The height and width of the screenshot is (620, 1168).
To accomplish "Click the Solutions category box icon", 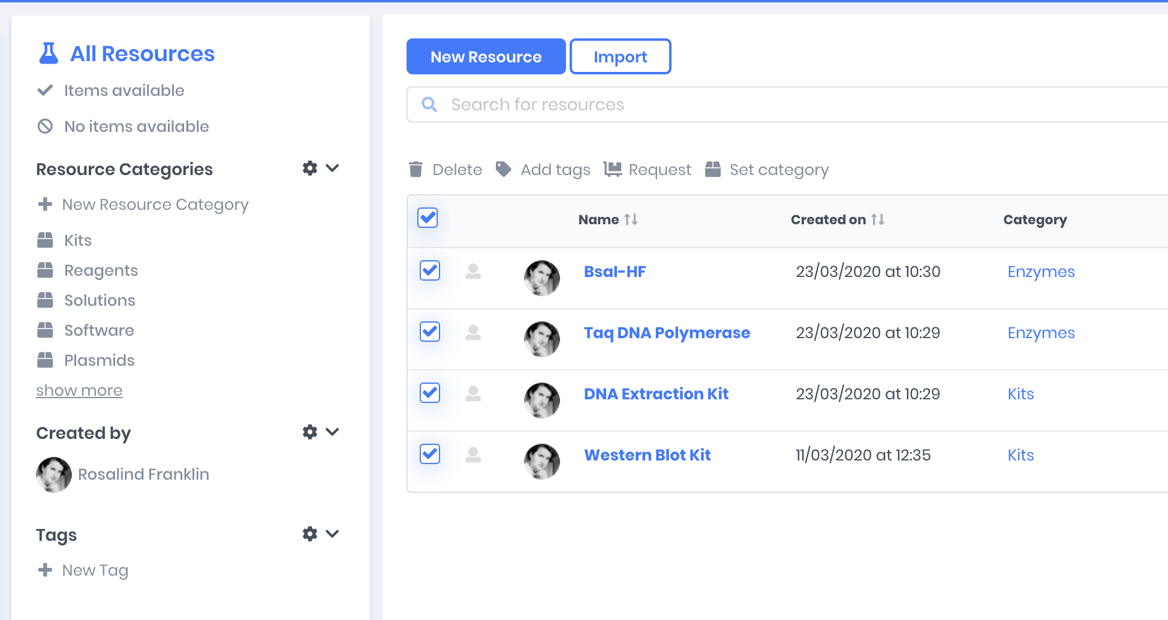I will point(45,300).
